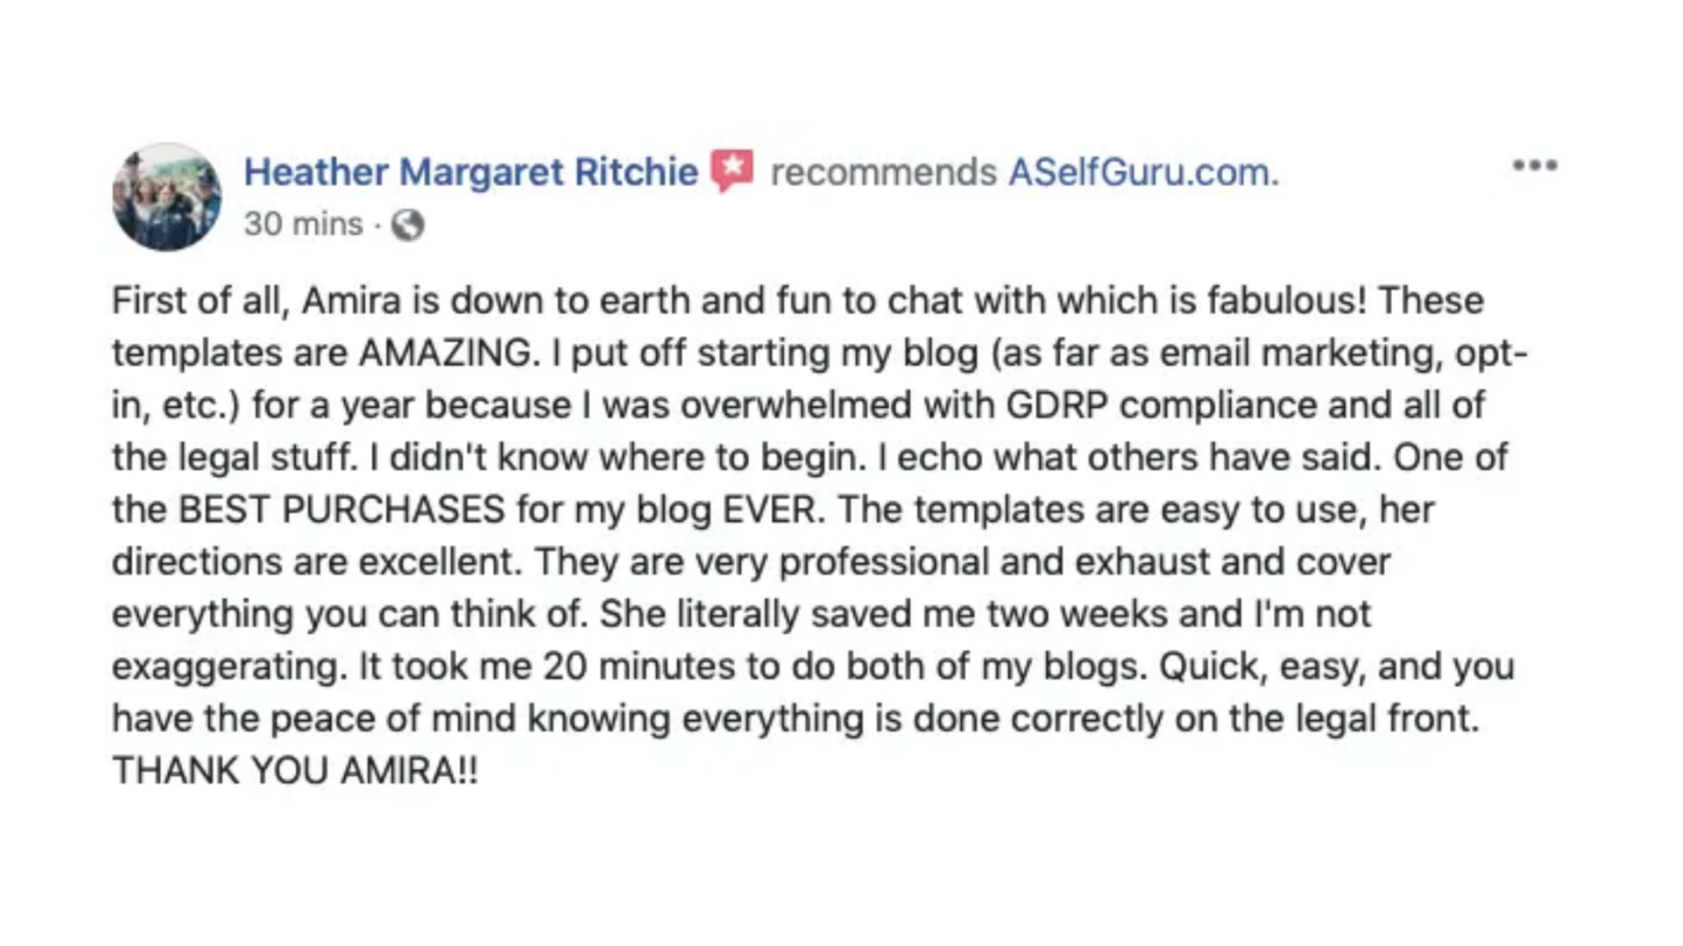Open Heather Margaret Ritchie's profile picture

167,197
